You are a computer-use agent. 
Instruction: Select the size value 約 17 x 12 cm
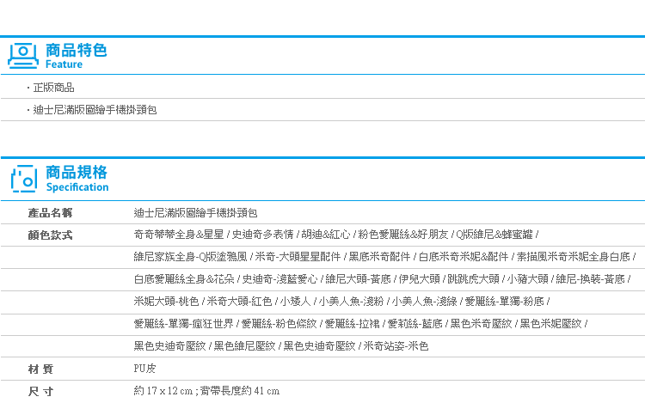tap(163, 390)
